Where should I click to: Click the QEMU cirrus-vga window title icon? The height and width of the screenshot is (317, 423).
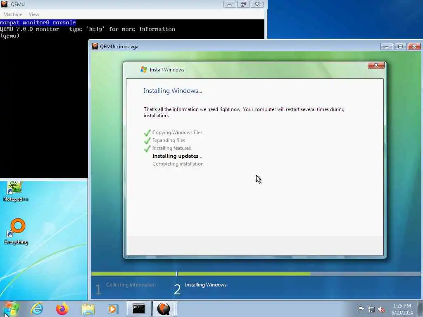(95, 46)
